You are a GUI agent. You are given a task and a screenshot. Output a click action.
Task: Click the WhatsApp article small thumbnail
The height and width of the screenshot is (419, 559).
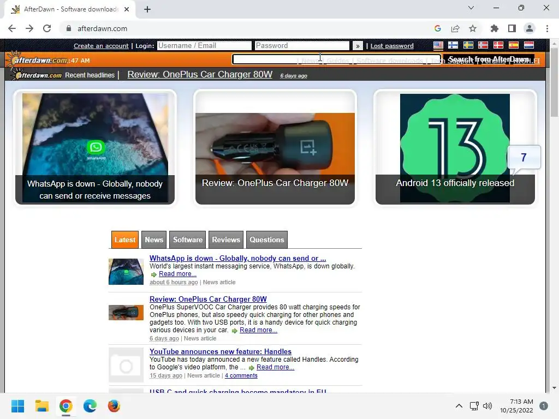click(x=126, y=272)
